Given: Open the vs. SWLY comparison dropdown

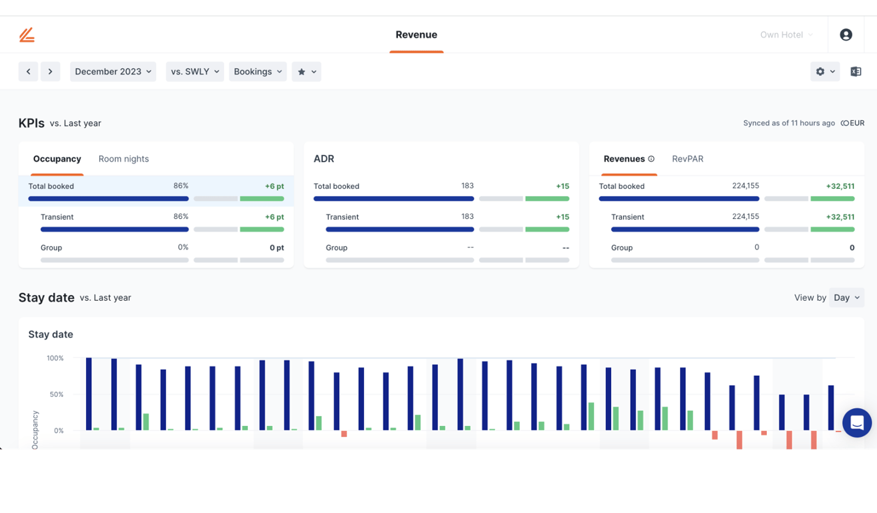Looking at the screenshot, I should [195, 72].
